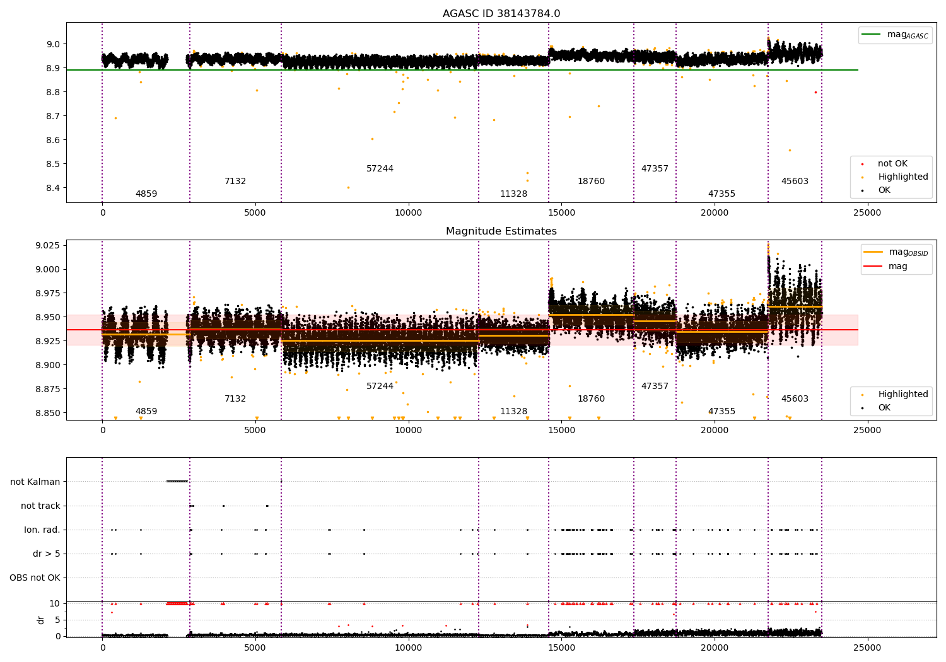This screenshot has height=662, width=946.
Task: Click obsid label 11328 in the top plot
Action: pyautogui.click(x=514, y=194)
